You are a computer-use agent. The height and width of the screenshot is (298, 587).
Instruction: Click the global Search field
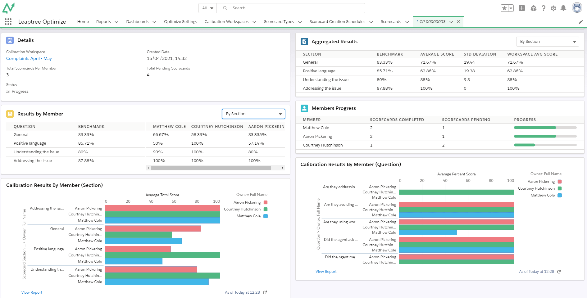(291, 8)
